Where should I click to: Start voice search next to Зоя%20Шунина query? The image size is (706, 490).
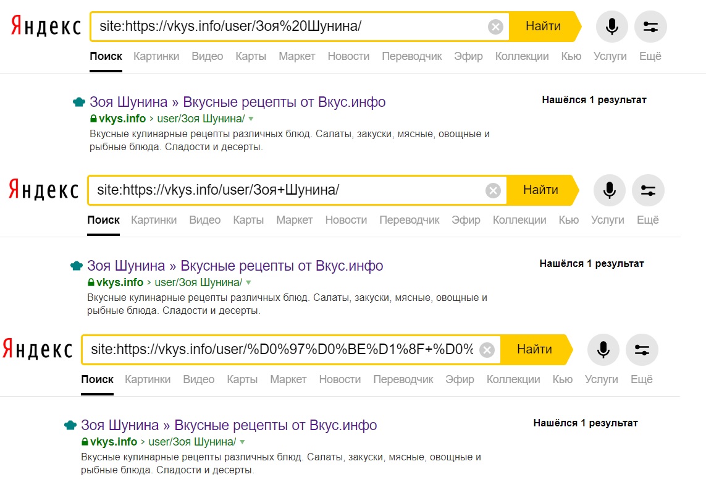(x=612, y=27)
